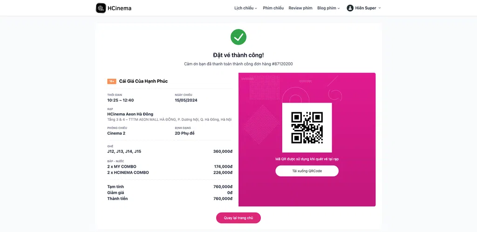Click the seat list J12, J13, J14, J15

[124, 151]
